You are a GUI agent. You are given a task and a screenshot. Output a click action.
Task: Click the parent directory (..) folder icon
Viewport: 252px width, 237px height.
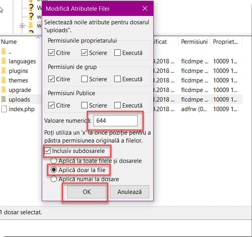pos(4,52)
